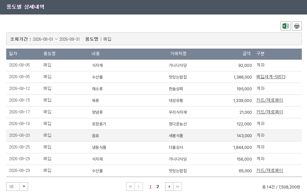The image size is (307, 195).
Task: Click the 거래처명 column header
Action: (178, 54)
